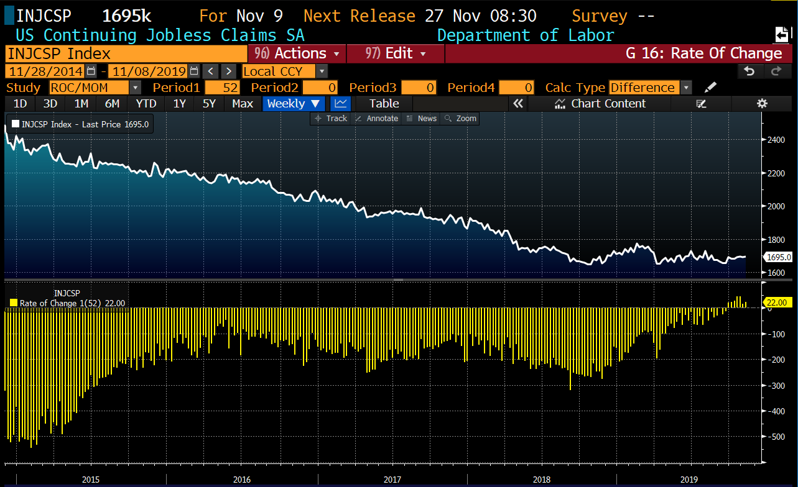Screen dimensions: 798x487
Task: Shift date range back with left arrow
Action: coord(211,71)
